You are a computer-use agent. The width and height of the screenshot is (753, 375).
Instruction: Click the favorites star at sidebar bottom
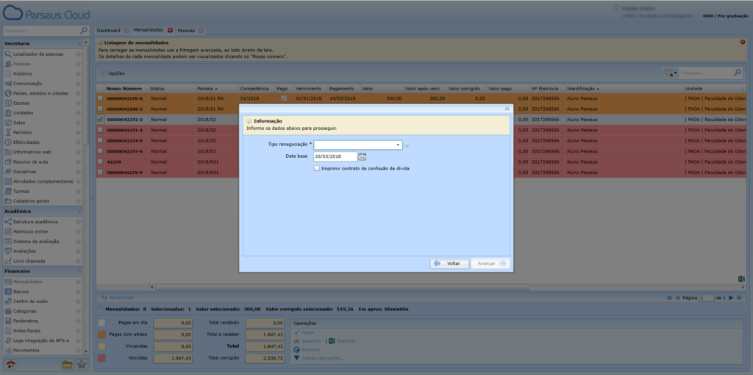81,364
